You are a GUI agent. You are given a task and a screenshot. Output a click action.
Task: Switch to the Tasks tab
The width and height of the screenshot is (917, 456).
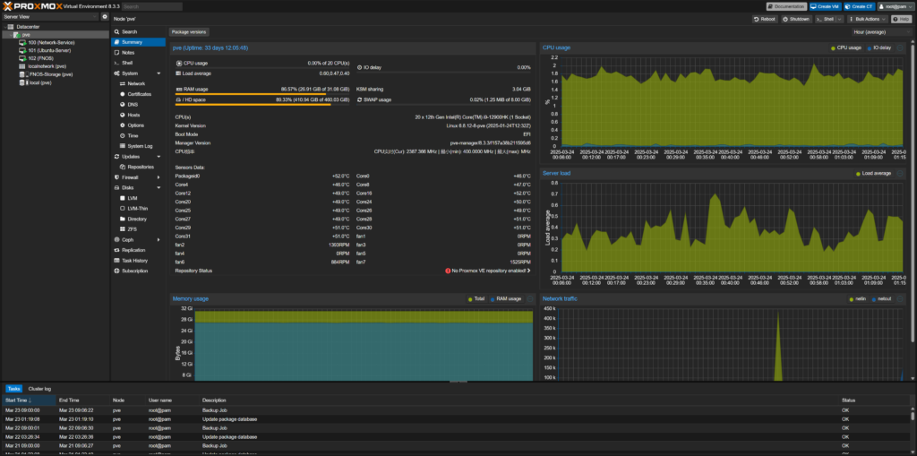tap(14, 389)
